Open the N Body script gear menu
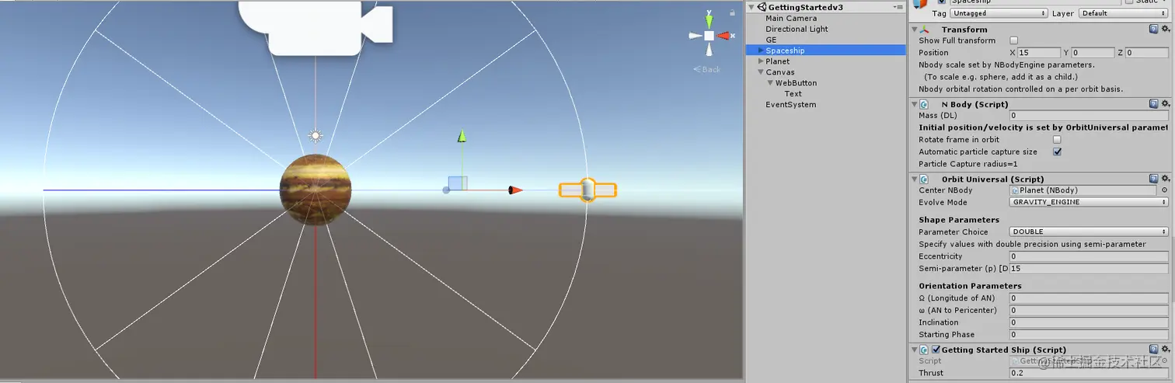The image size is (1175, 383). (1164, 104)
